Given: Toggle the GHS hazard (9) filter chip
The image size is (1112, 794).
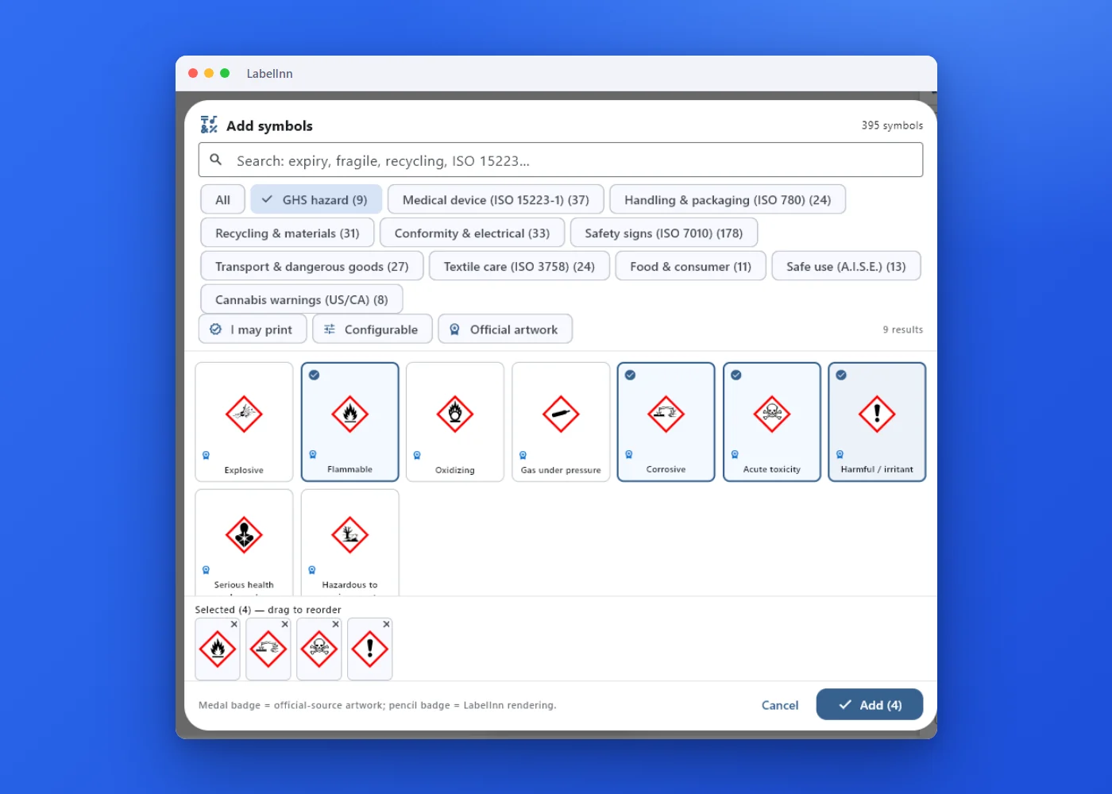Looking at the screenshot, I should click(x=316, y=200).
